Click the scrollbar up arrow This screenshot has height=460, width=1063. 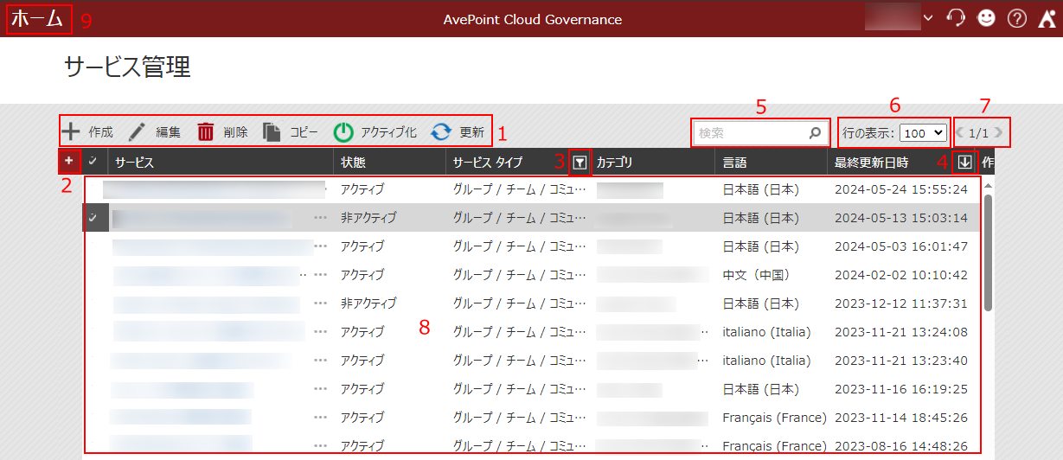click(x=988, y=184)
